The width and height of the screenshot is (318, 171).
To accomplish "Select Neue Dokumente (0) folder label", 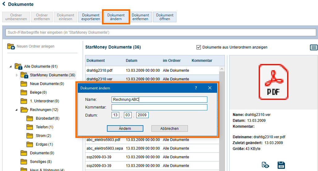I will pos(47,84).
